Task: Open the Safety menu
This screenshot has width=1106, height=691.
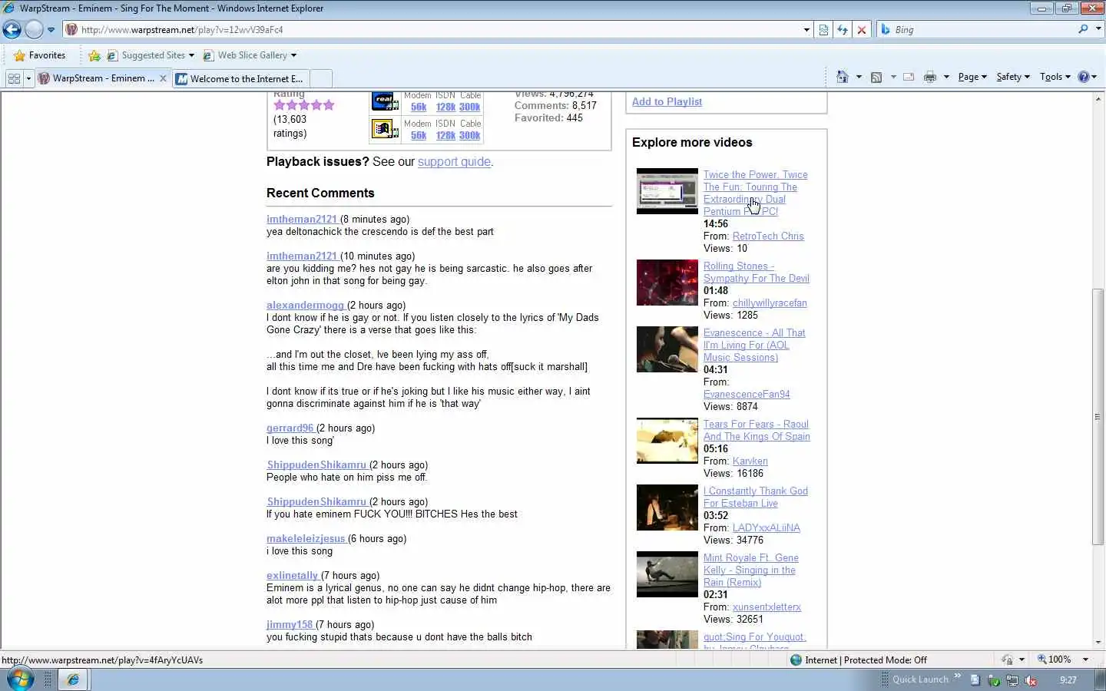Action: coord(1013,77)
